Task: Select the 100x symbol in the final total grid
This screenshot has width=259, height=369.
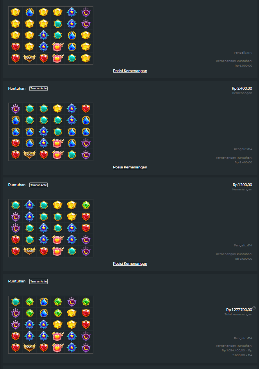Action: coord(29,347)
